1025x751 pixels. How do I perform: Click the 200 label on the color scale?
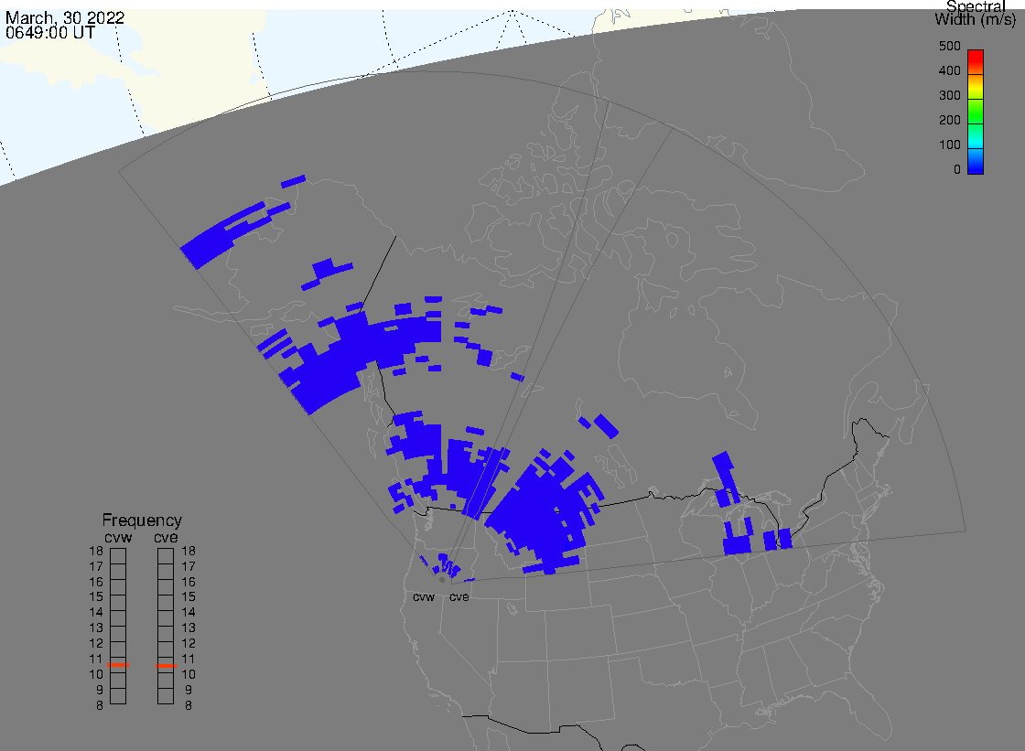[949, 120]
